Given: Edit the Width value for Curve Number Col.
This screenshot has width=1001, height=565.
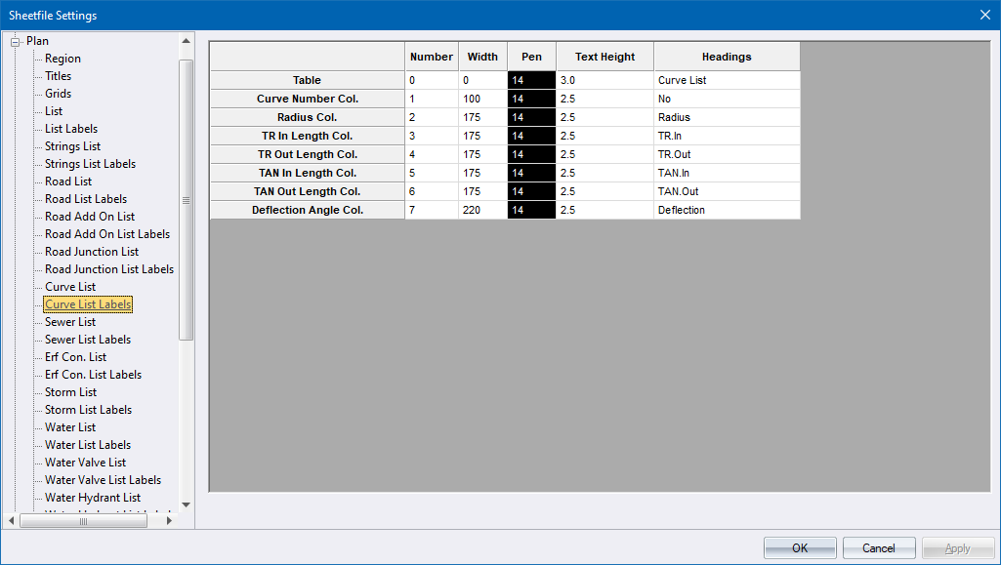Looking at the screenshot, I should (x=482, y=98).
